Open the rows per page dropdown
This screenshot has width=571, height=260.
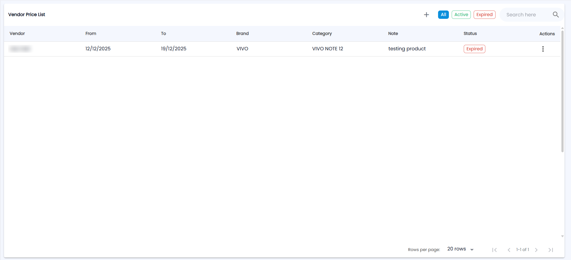point(460,249)
